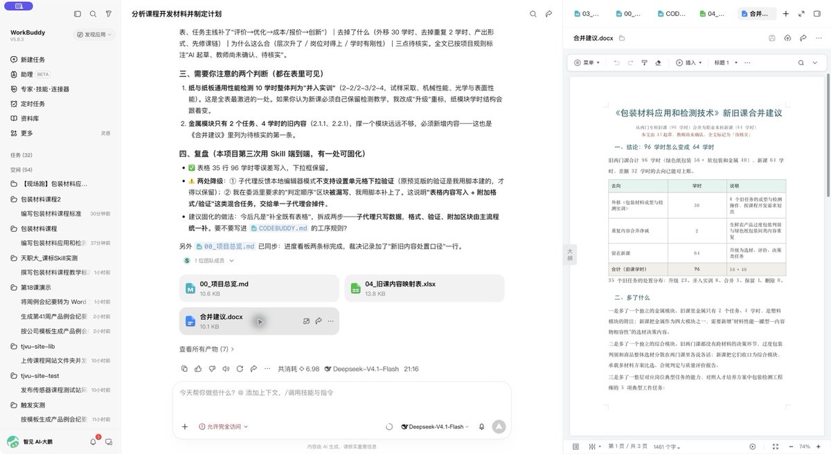Image resolution: width=831 pixels, height=454 pixels.
Task: Open the 允许完全访问 permission dropdown
Action: (223, 427)
